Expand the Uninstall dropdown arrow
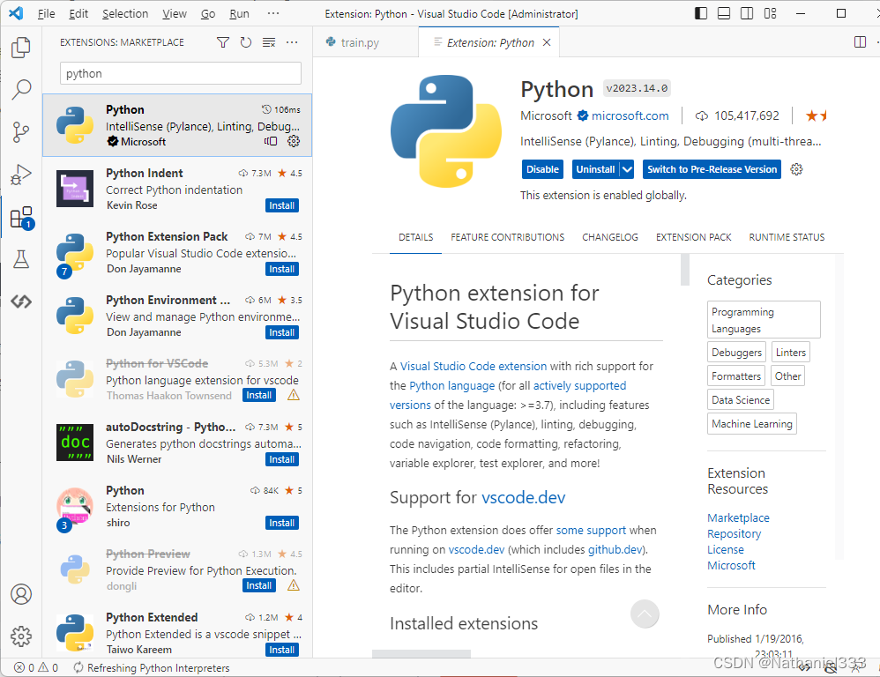 (x=627, y=169)
